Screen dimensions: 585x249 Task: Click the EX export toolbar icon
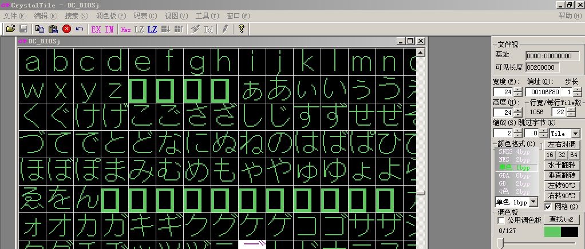pos(96,29)
